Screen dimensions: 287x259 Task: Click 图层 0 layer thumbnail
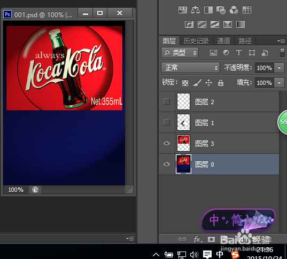[x=183, y=164]
